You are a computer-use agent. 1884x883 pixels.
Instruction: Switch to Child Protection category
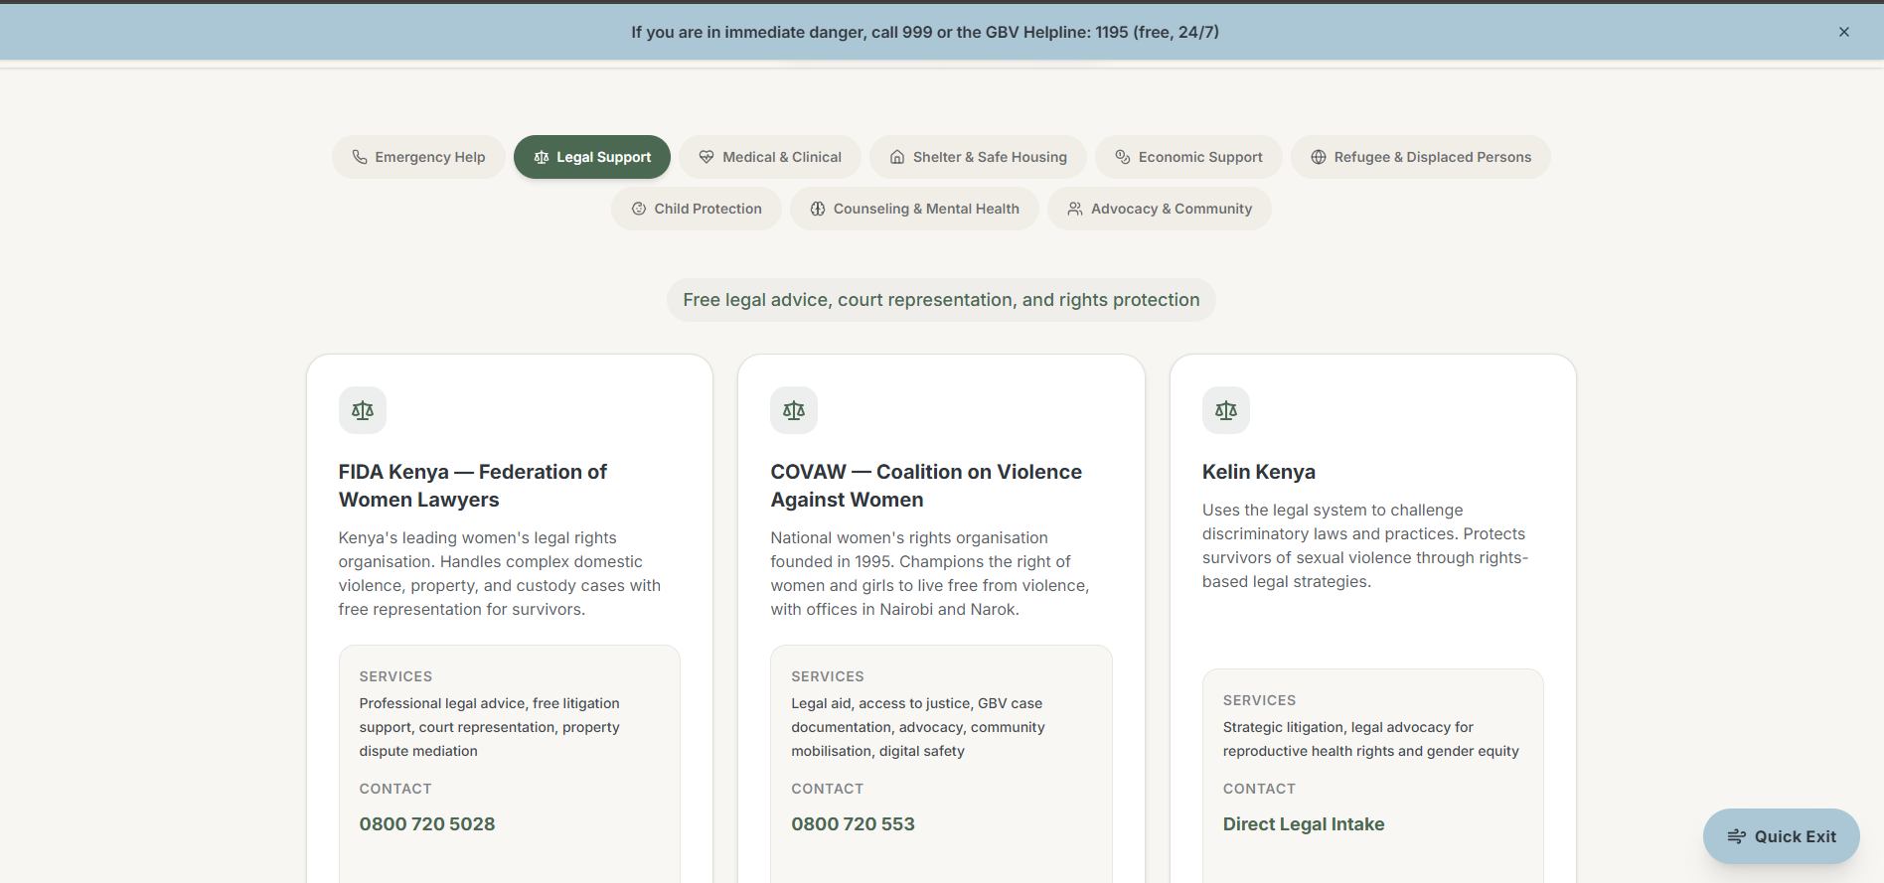tap(697, 209)
